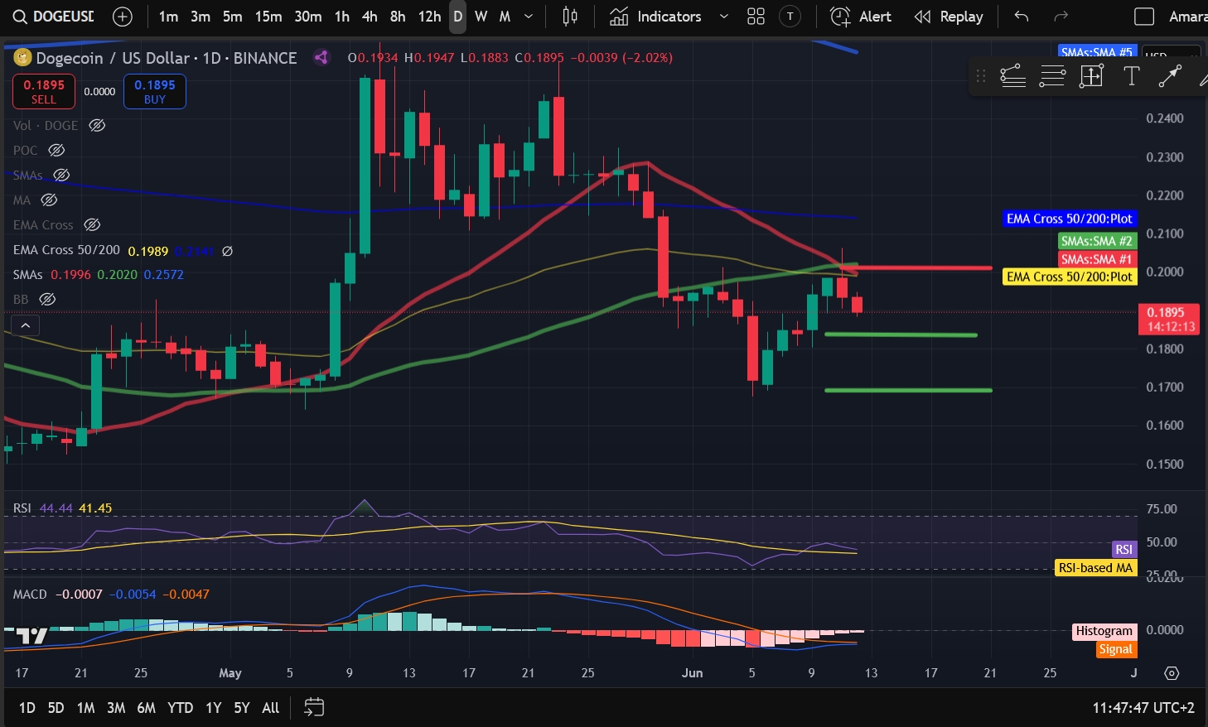Open the time axis settings gear icon

[x=1172, y=673]
